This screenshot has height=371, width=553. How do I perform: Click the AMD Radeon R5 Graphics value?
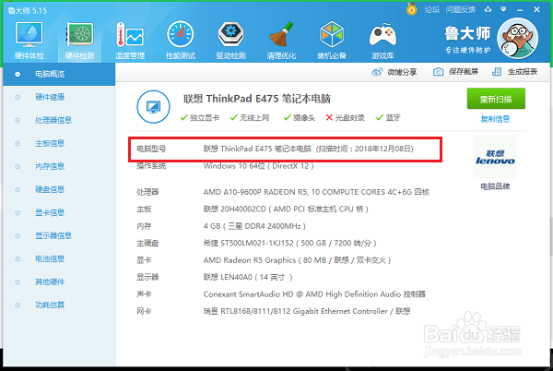(x=297, y=260)
